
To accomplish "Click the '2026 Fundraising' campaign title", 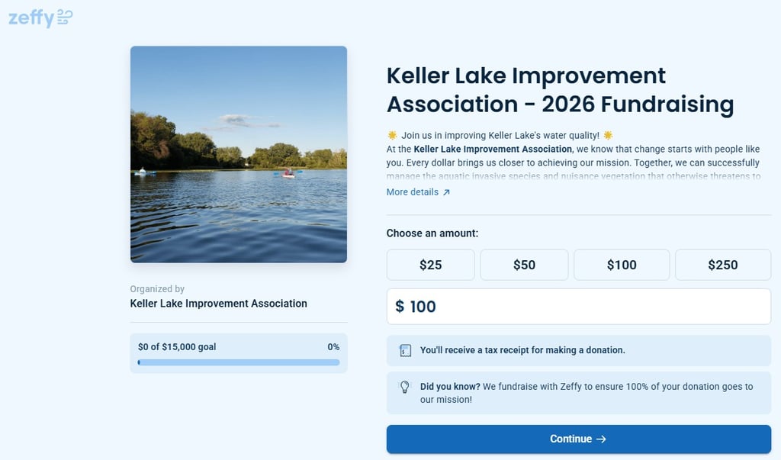I will [x=560, y=90].
